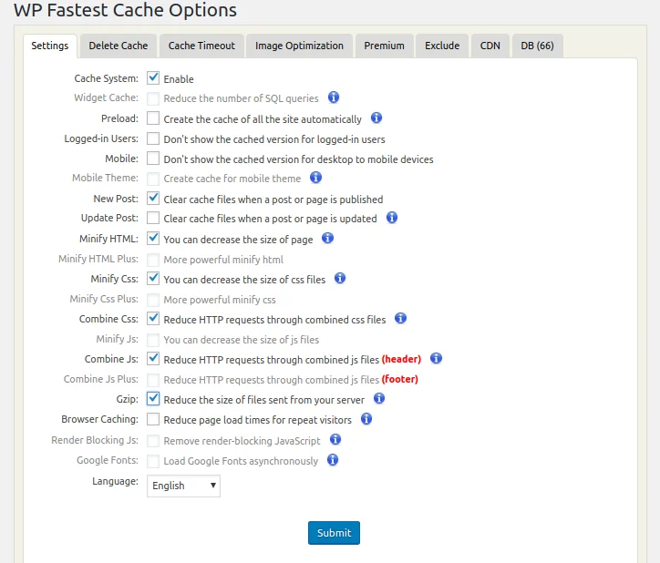Click the 'Enable' label text
The height and width of the screenshot is (563, 660).
tap(179, 79)
